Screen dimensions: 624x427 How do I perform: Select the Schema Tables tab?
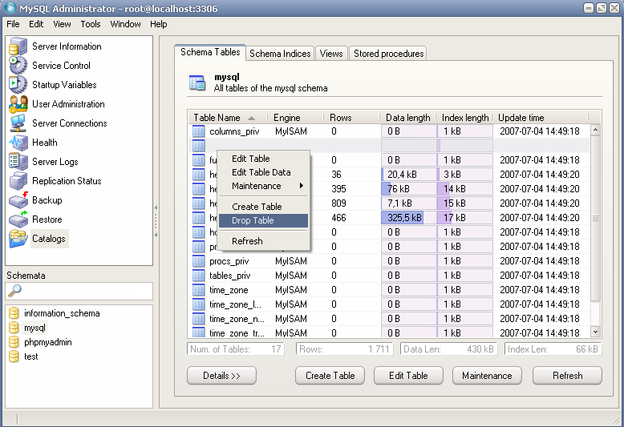pyautogui.click(x=210, y=52)
